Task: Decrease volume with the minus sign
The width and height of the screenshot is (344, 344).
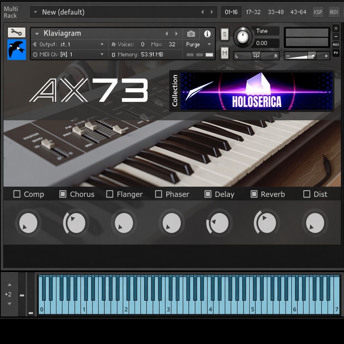Action: coord(288,56)
